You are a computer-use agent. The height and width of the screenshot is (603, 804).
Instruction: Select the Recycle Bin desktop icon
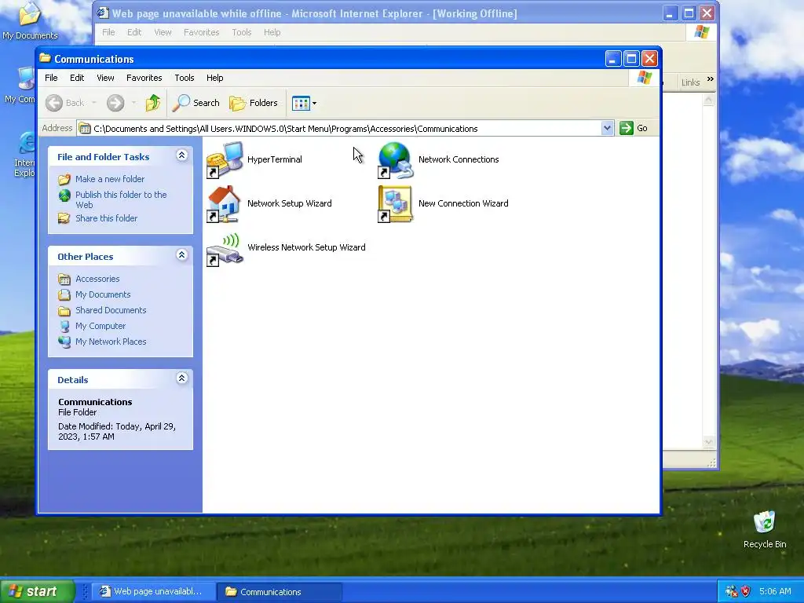point(765,530)
